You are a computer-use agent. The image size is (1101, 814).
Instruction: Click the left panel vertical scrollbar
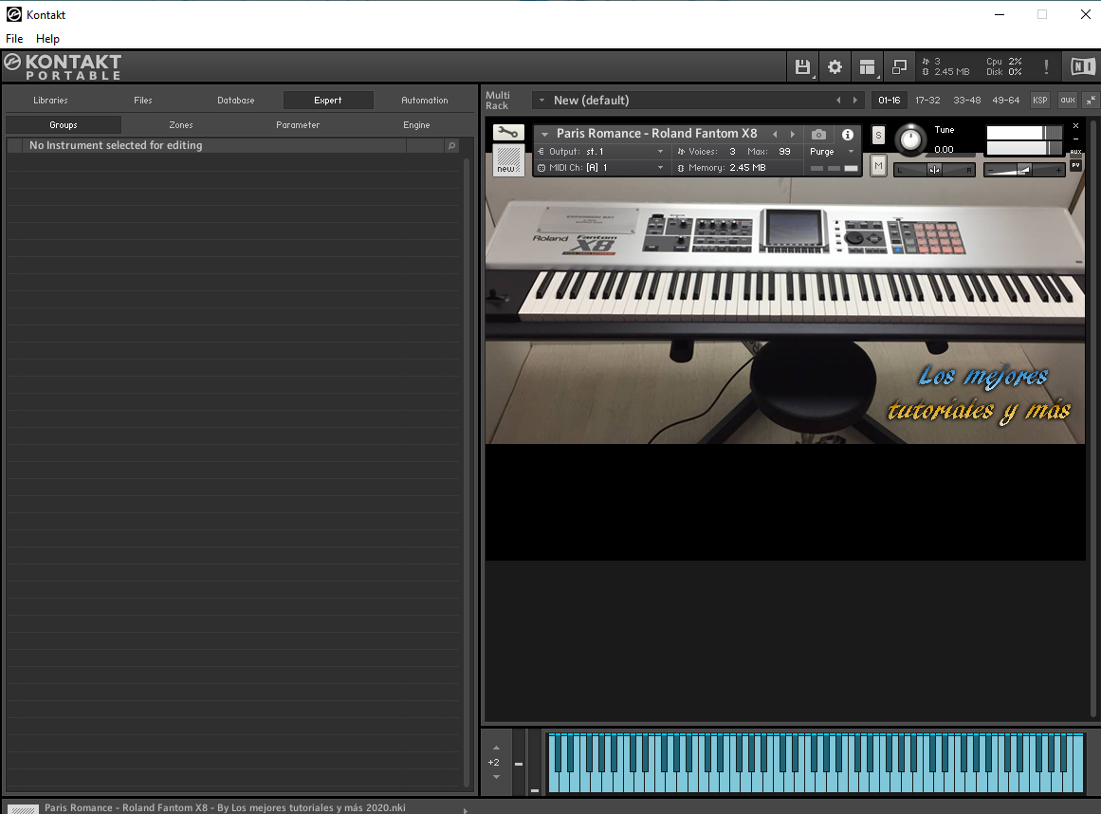(x=467, y=472)
